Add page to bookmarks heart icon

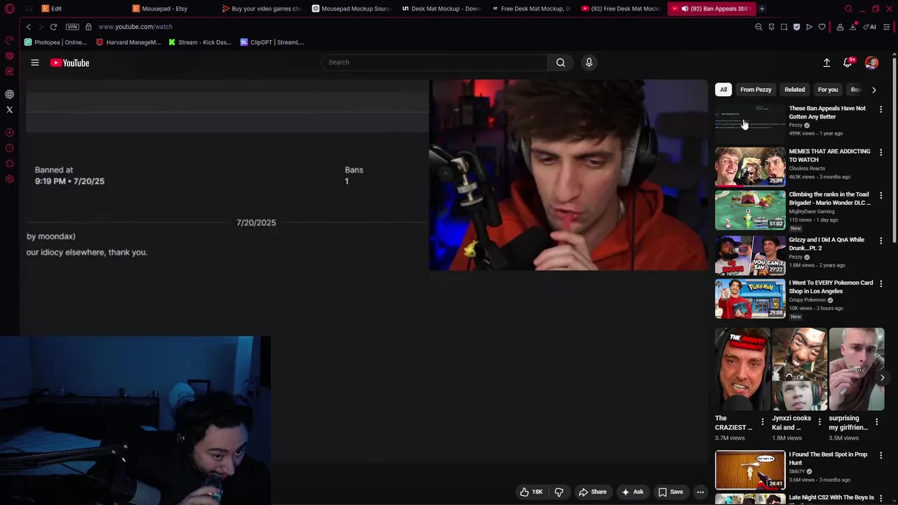pos(822,27)
